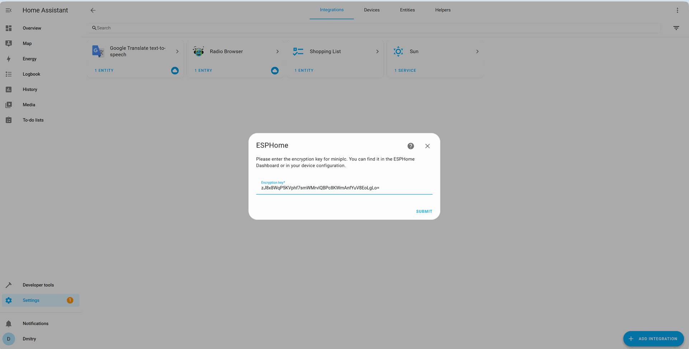Open the Google Translate text-to-speech integration

point(136,52)
